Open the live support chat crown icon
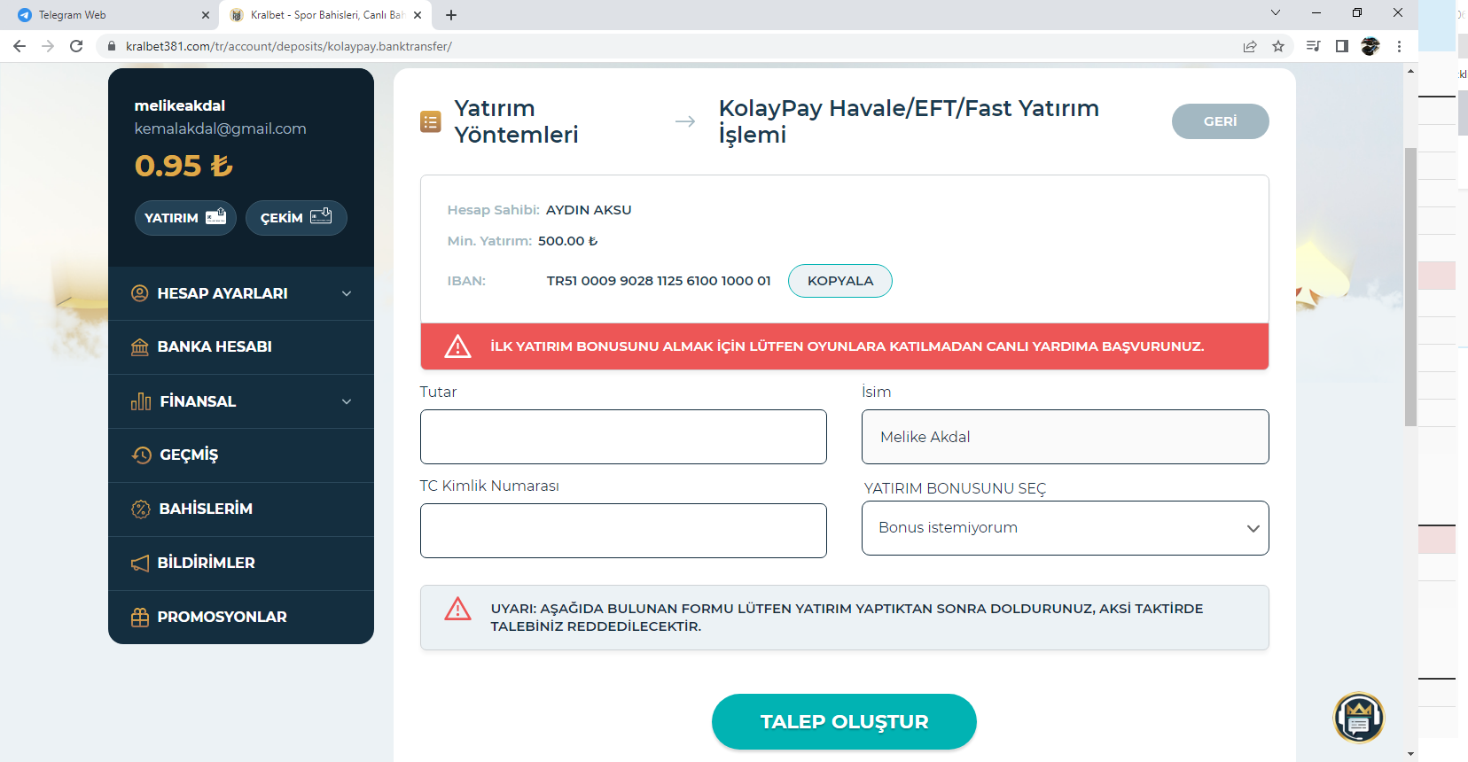1468x762 pixels. coord(1359,718)
